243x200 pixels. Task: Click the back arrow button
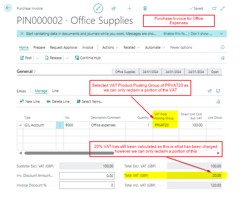[8, 8]
